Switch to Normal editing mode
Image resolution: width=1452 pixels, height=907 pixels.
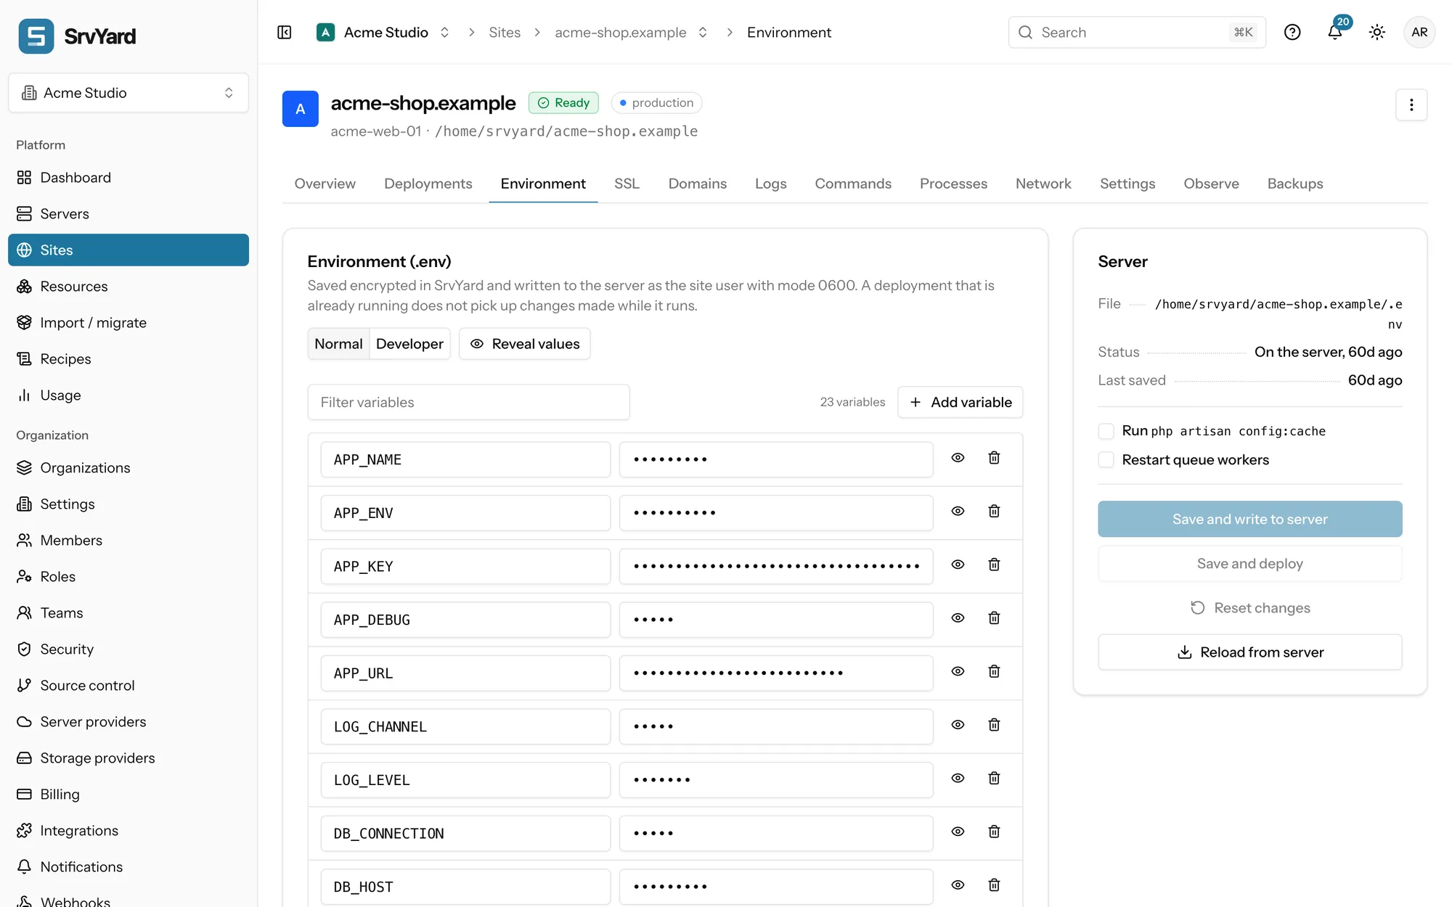[x=338, y=344]
